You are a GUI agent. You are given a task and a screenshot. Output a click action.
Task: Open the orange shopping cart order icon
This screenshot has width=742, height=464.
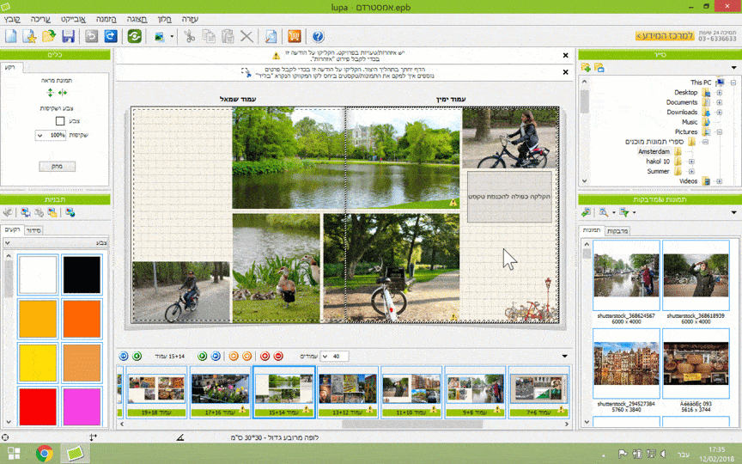point(294,36)
